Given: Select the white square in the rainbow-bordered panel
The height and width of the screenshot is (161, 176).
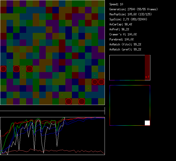Looking at the screenshot, I should click(147, 123).
